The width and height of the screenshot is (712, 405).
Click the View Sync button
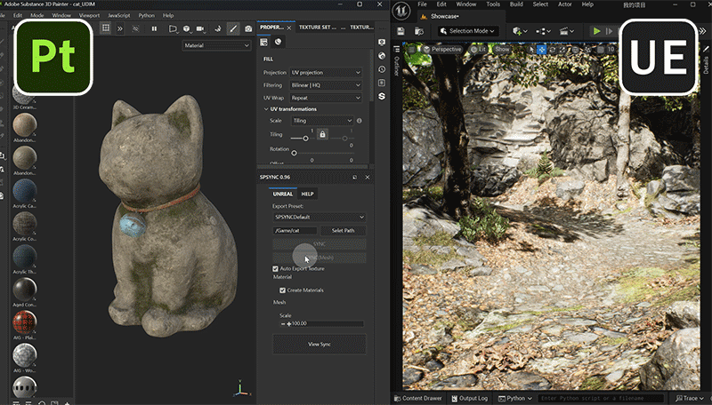tap(320, 345)
